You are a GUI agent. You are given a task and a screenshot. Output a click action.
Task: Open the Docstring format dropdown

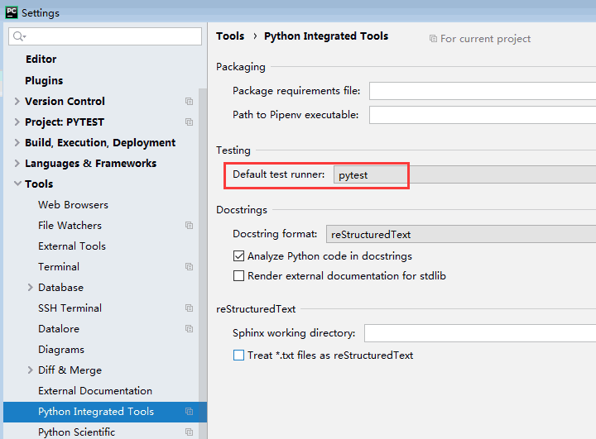click(x=461, y=234)
